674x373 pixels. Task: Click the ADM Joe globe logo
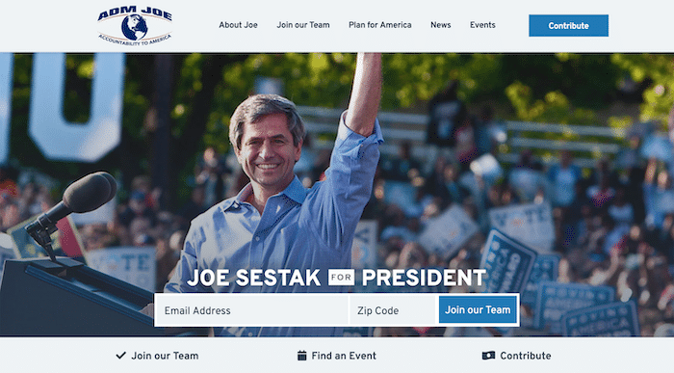coord(135,26)
